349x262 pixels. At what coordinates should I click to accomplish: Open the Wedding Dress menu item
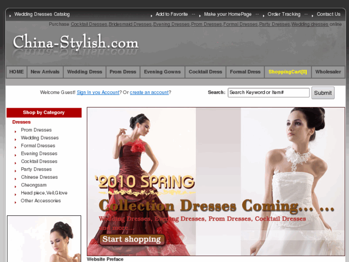(84, 72)
